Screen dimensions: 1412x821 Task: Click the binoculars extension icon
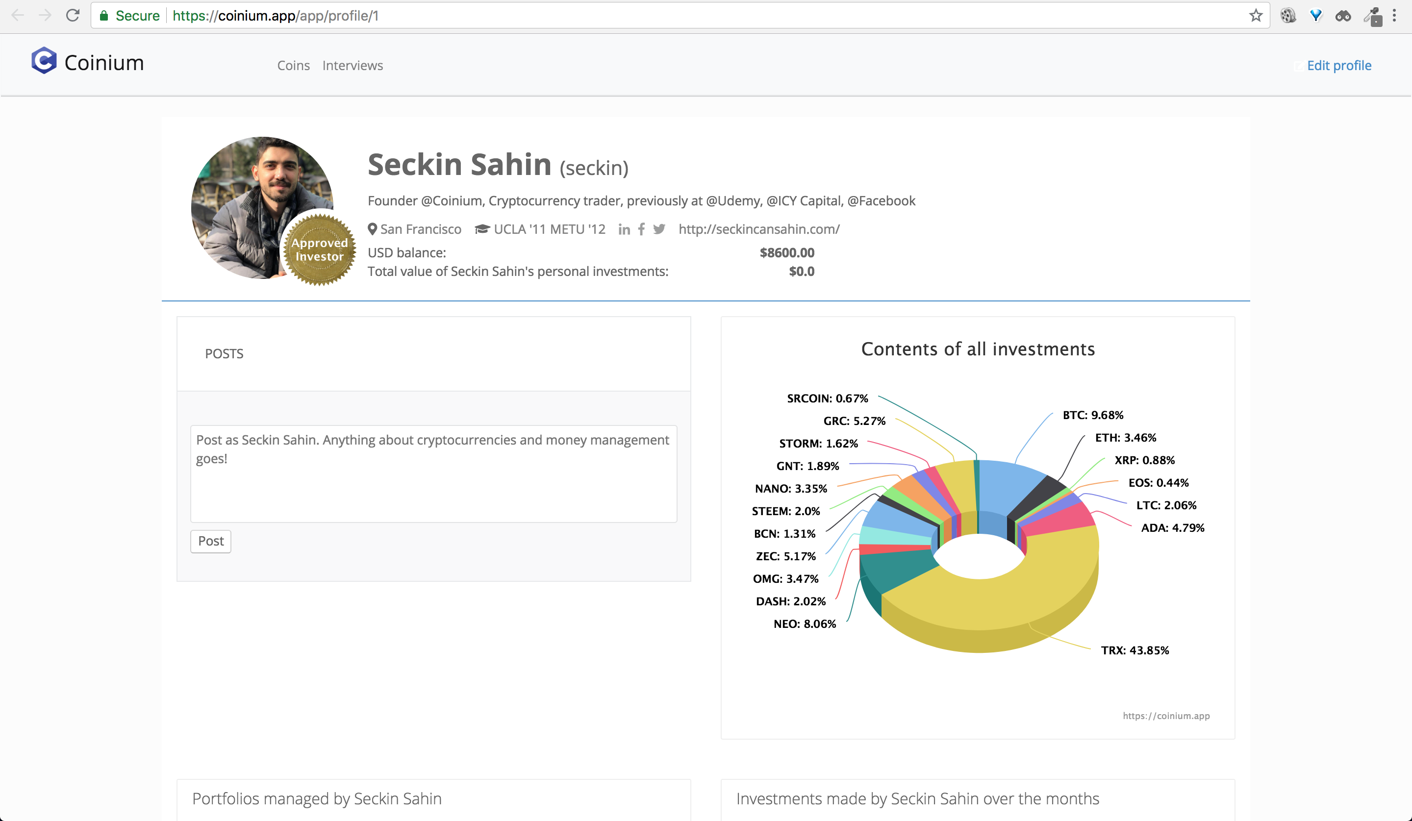coord(1342,16)
